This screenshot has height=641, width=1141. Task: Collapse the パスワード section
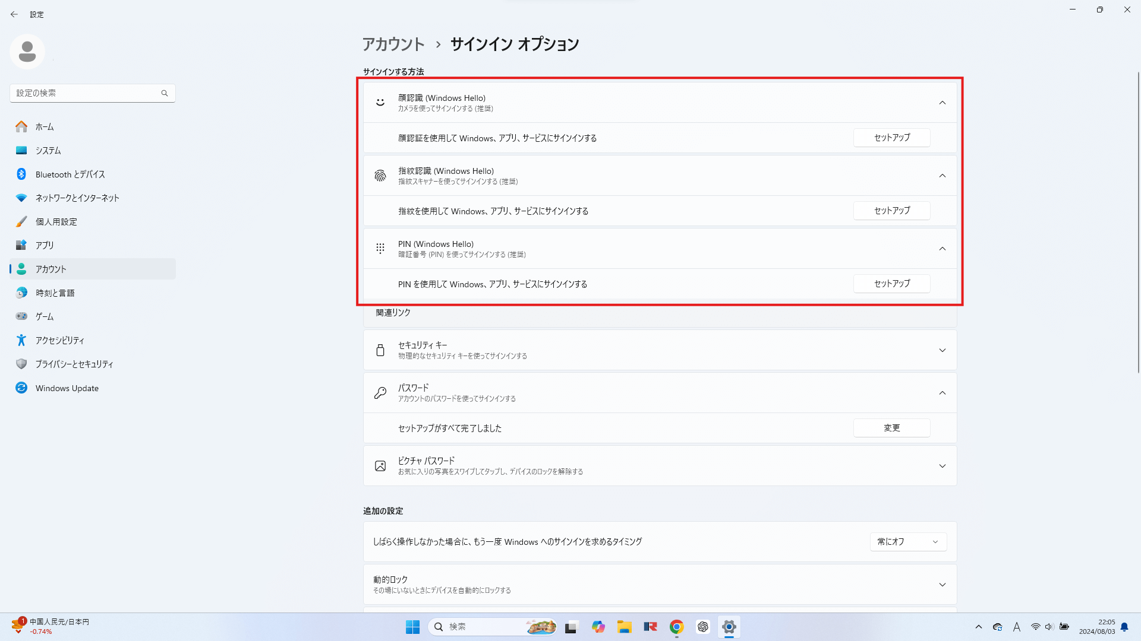coord(943,393)
